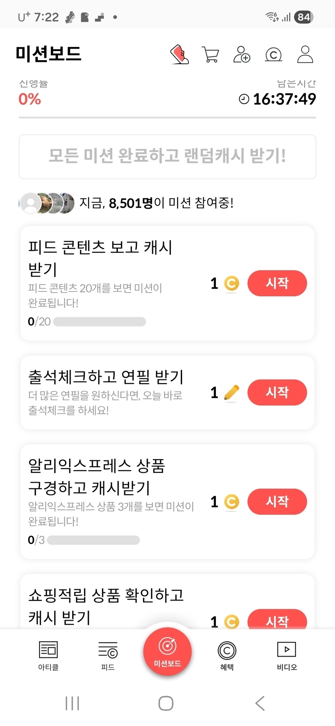Tap 모든 미션 완료하고 랜덤캐시 받기 banner
The image size is (335, 726).
pos(167,157)
